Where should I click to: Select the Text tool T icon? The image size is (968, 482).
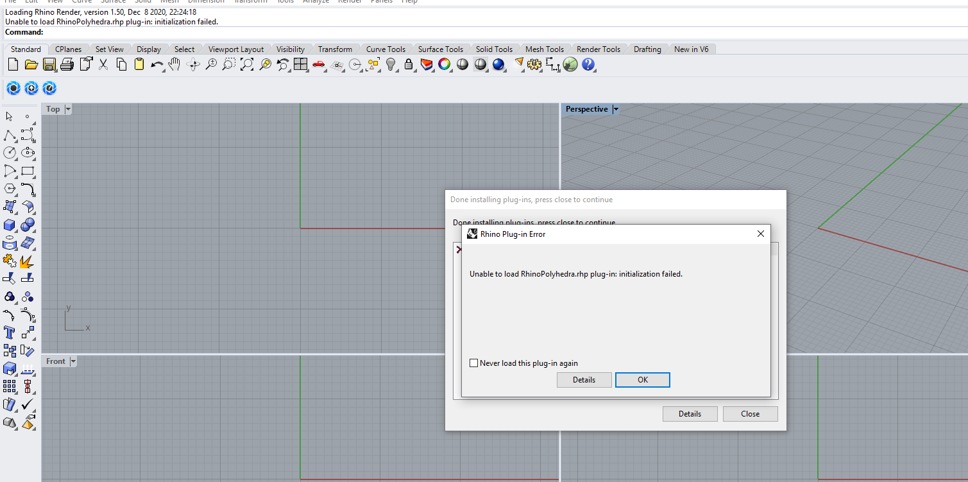tap(10, 332)
